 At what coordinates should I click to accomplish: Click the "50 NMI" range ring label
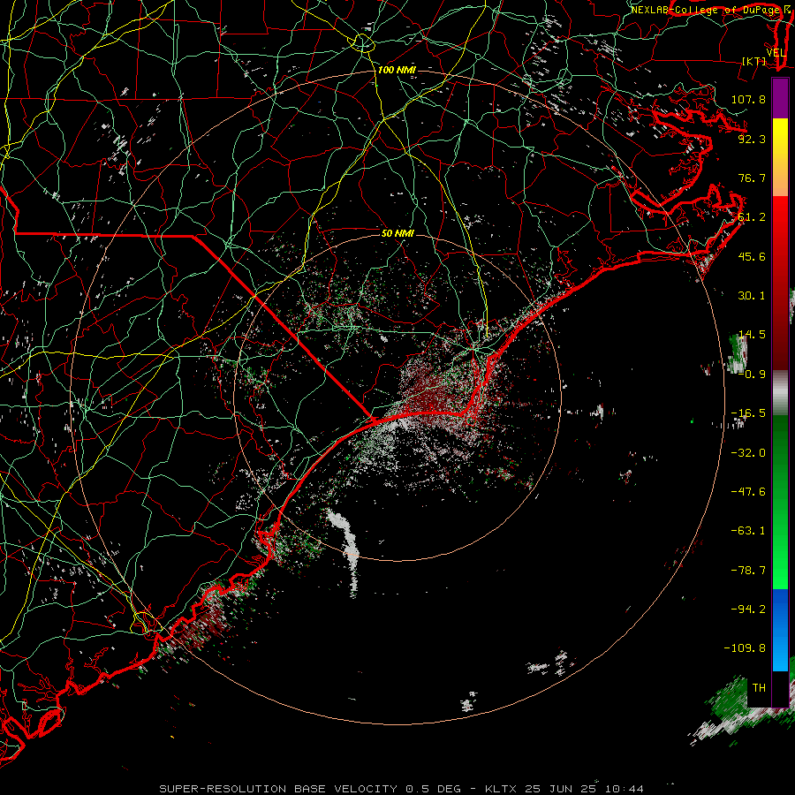(x=397, y=233)
